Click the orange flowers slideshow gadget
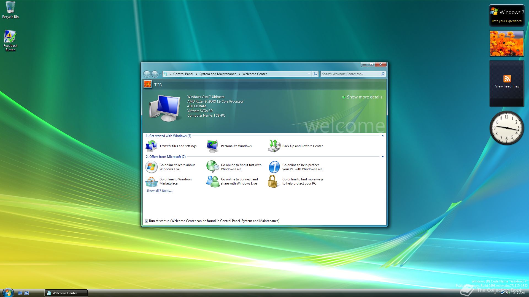 point(506,43)
